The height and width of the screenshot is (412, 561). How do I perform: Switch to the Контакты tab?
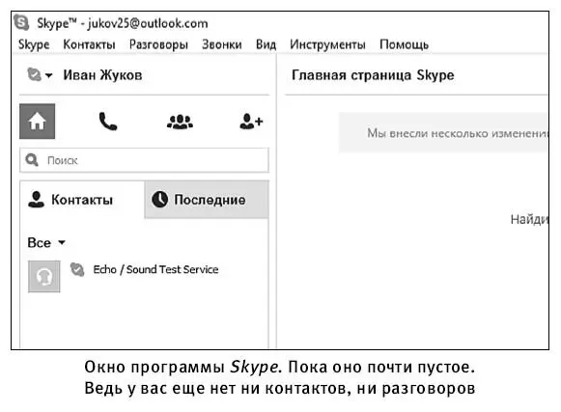click(82, 200)
